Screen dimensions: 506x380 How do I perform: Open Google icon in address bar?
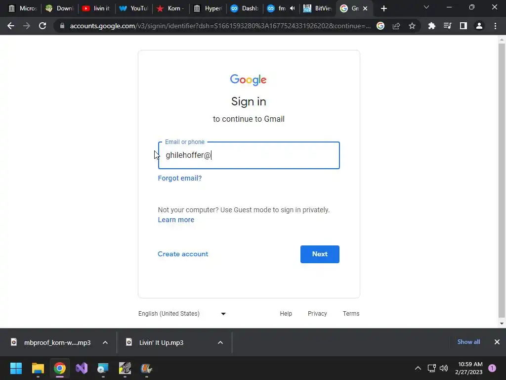pyautogui.click(x=380, y=26)
